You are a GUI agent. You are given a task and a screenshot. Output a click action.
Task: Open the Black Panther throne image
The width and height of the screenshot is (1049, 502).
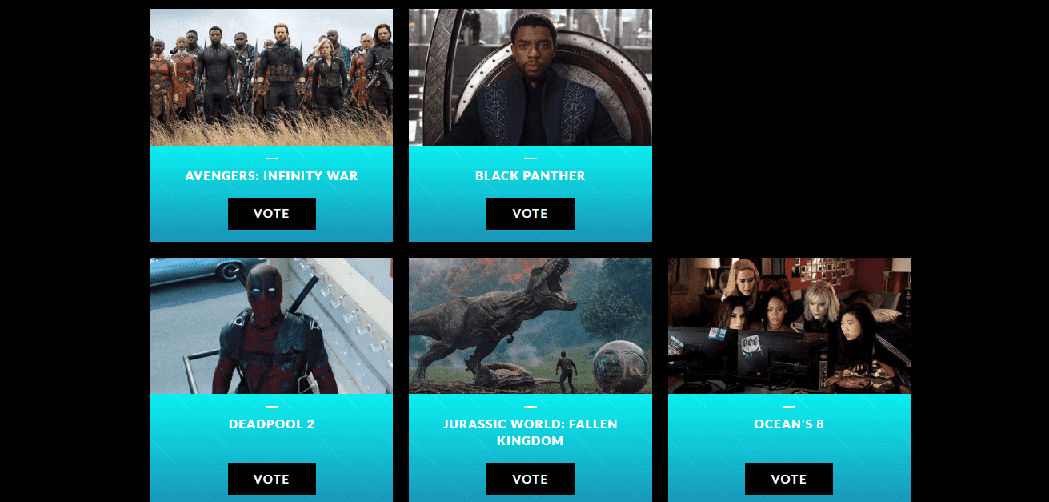point(530,77)
